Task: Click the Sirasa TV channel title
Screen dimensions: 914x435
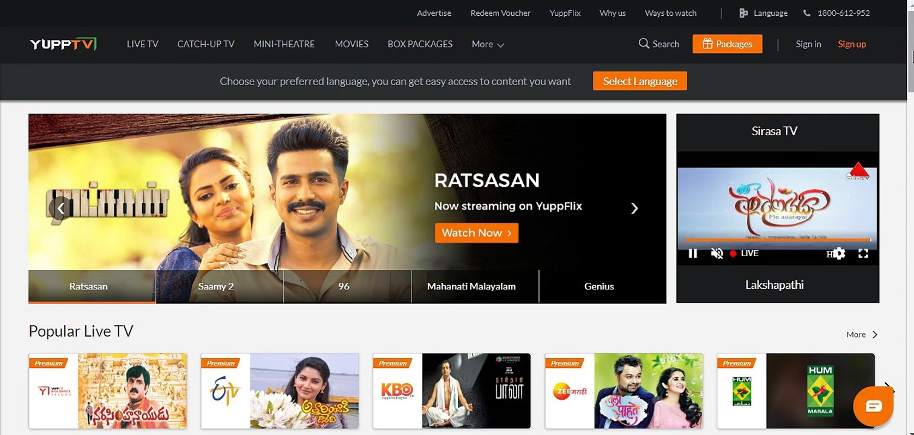Action: coord(774,131)
